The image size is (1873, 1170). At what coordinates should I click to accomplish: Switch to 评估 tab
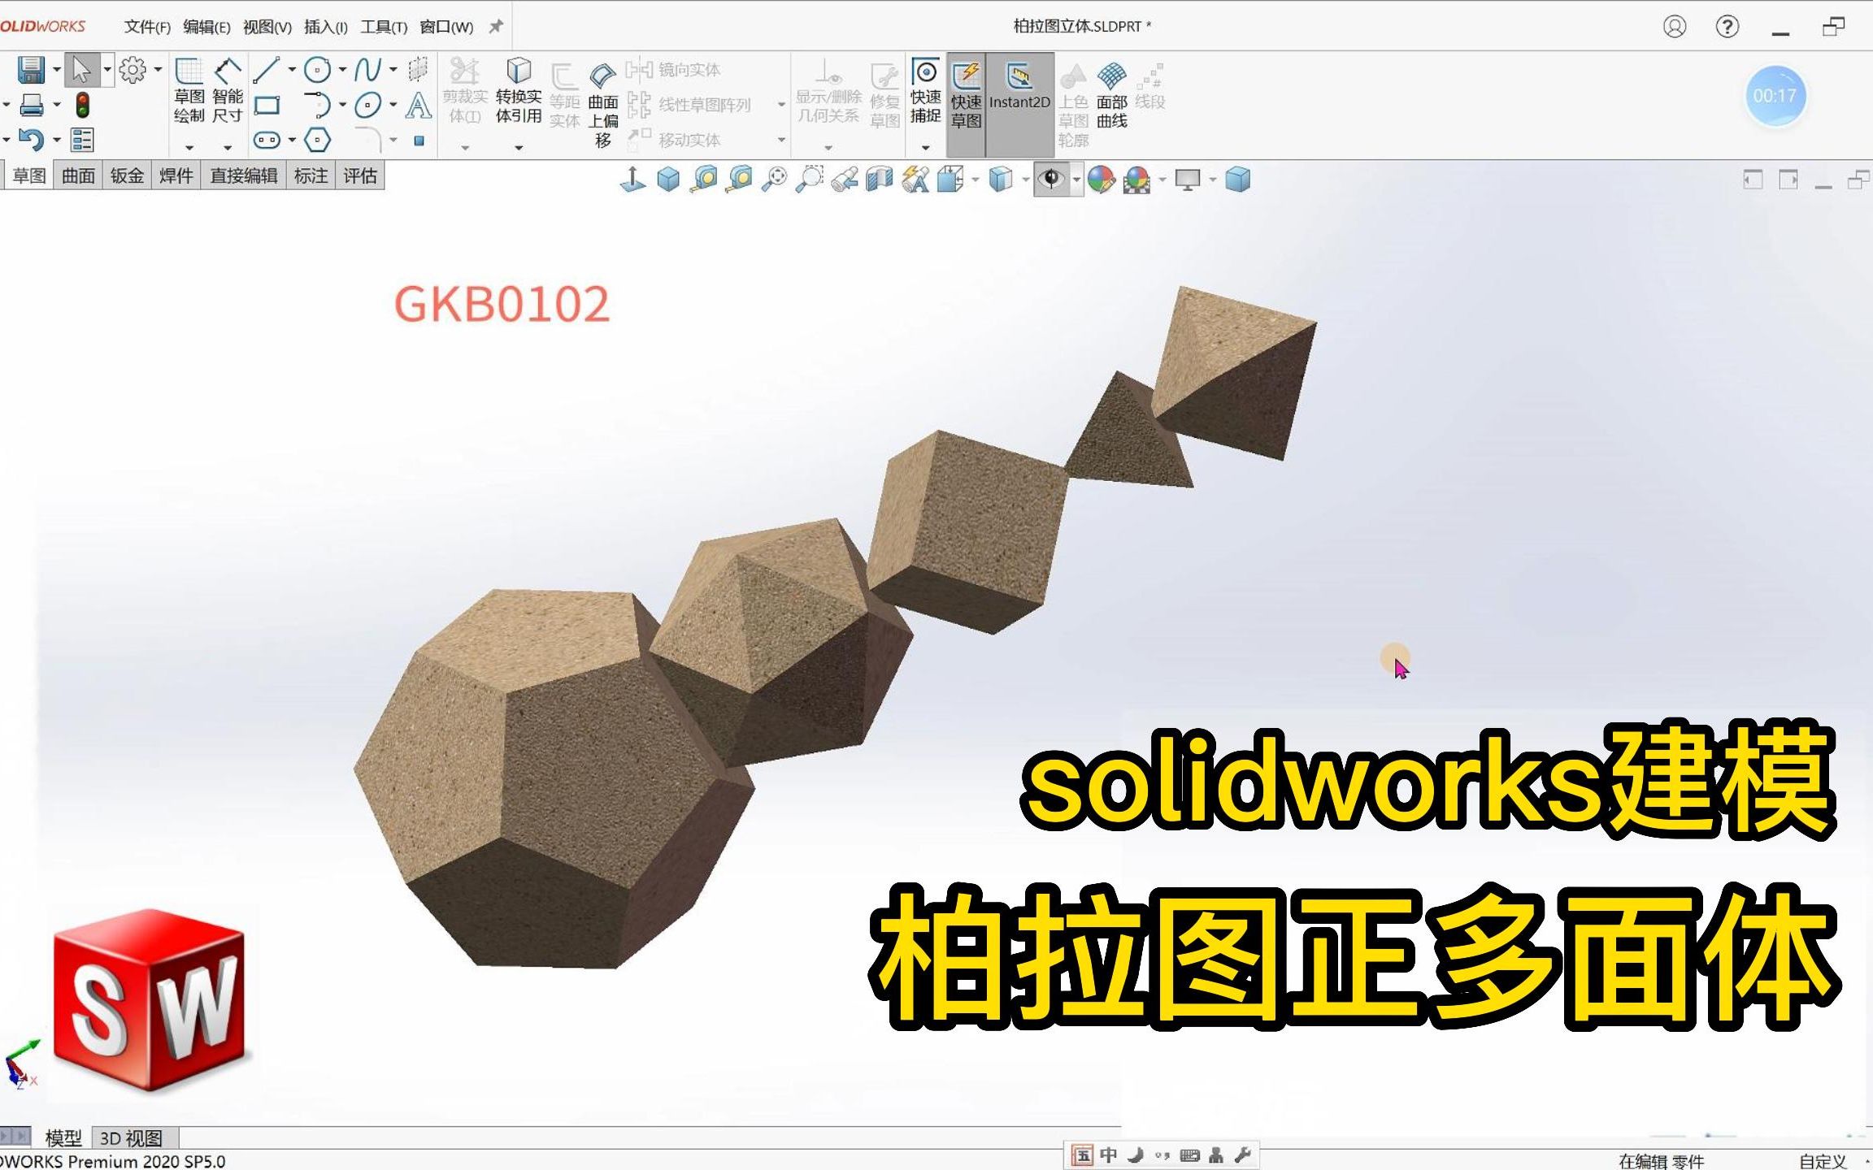(359, 175)
